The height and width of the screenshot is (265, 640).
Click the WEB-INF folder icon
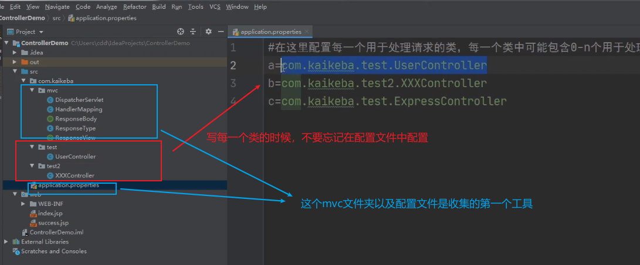(33, 204)
